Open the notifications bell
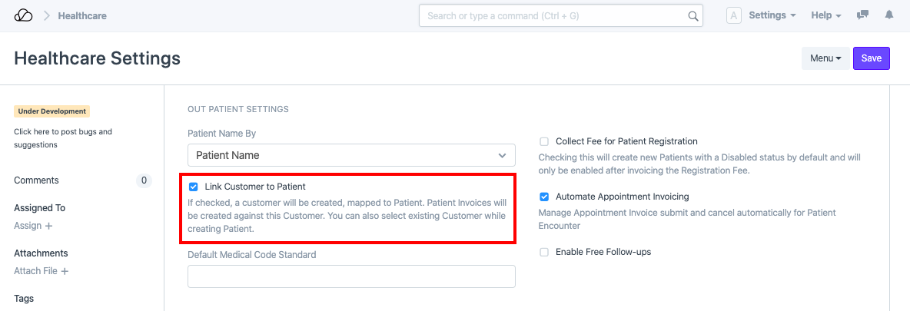This screenshot has width=910, height=311. (889, 15)
